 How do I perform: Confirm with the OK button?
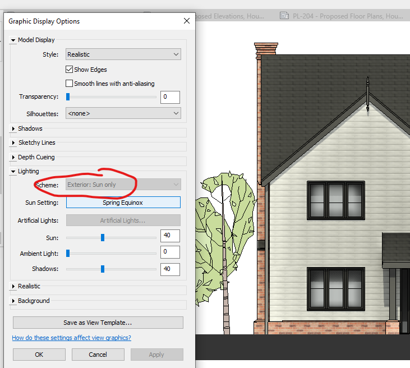click(39, 355)
